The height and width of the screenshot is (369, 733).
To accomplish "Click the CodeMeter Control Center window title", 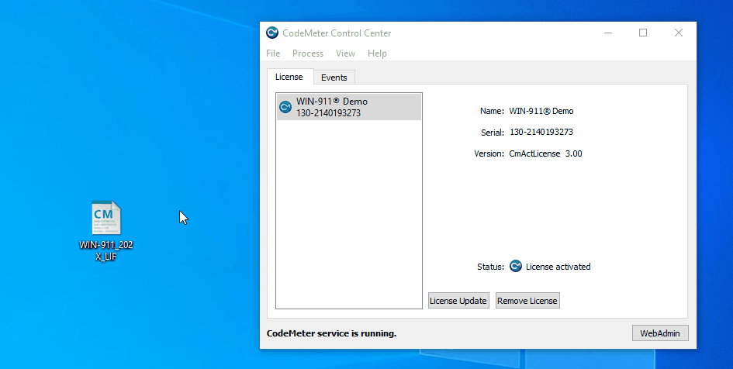I will 337,33.
